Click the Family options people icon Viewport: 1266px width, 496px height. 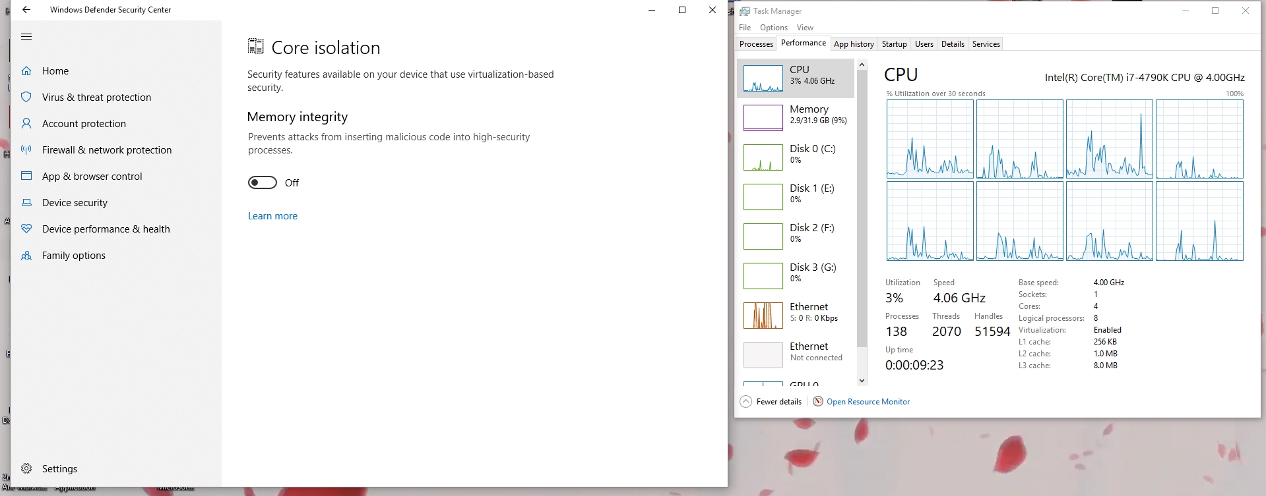[x=26, y=256]
